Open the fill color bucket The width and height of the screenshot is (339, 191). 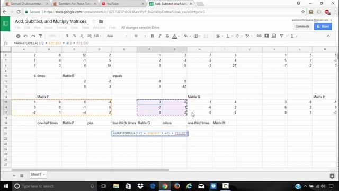[x=186, y=36]
